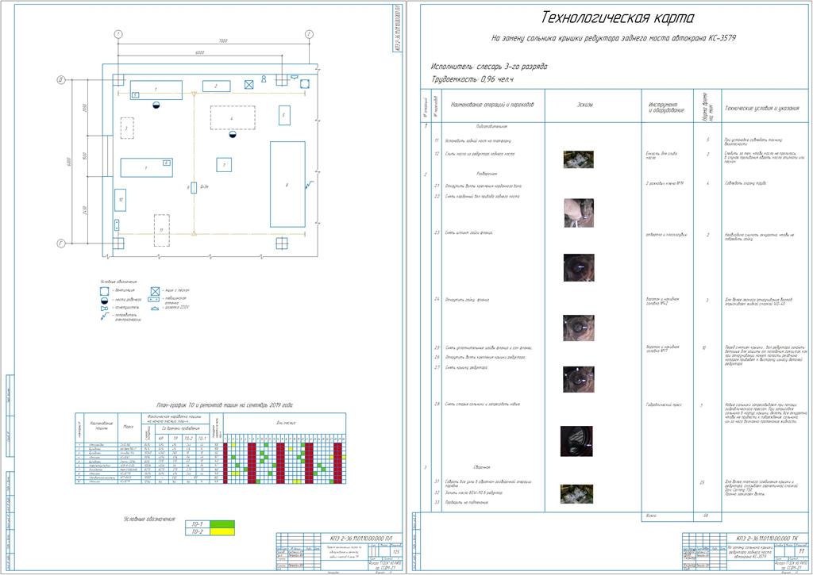Image resolution: width=813 pixels, height=575 pixels.
Task: Select axis marker circle "2" above the plan
Action: pyautogui.click(x=309, y=34)
